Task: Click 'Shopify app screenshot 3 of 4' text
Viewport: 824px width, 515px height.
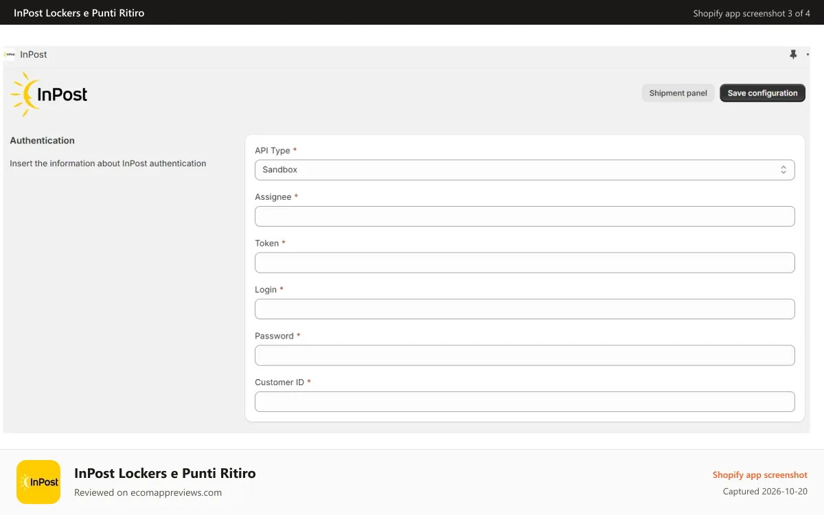Action: click(752, 13)
